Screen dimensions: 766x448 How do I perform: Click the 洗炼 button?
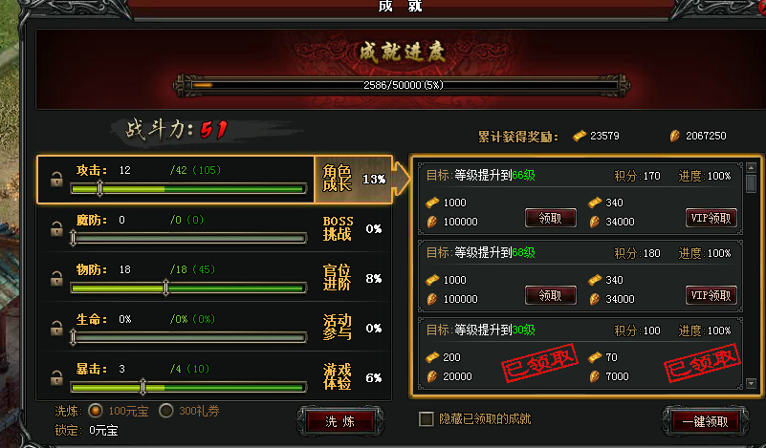[x=340, y=421]
